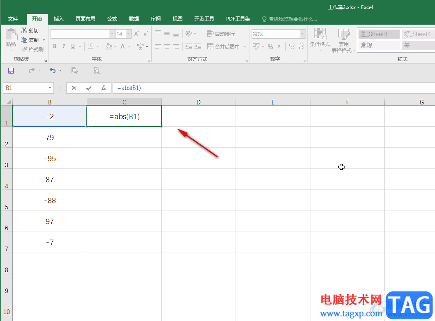Screen dimensions: 435x321
Task: Apply the 差_Sheet4 cell style
Action: pos(379,34)
